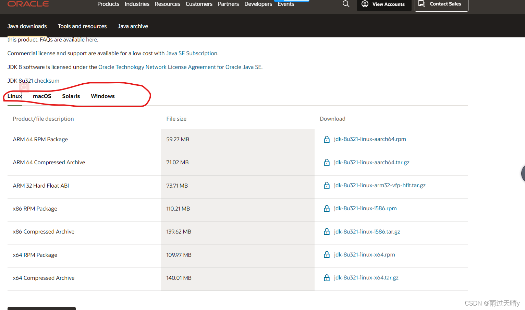Click the 'Download' column header
The height and width of the screenshot is (310, 525).
[x=333, y=119]
